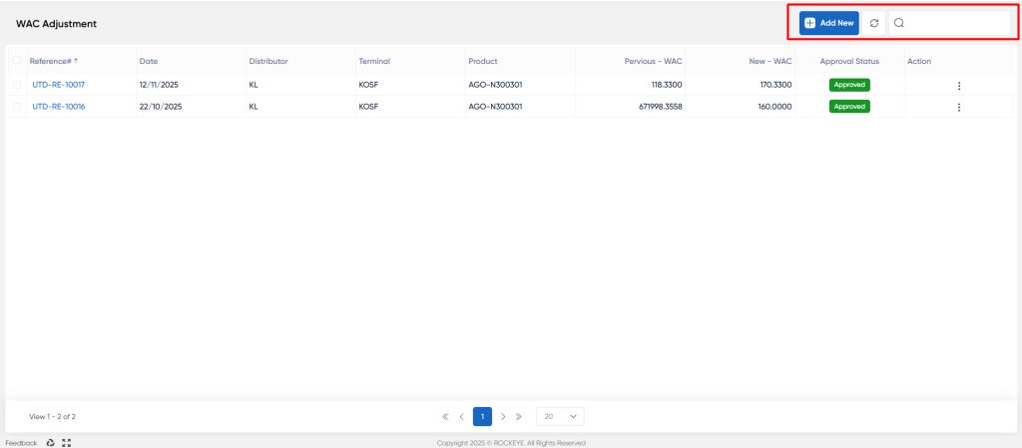The height and width of the screenshot is (448, 1022).
Task: Go to the previous page
Action: 461,416
